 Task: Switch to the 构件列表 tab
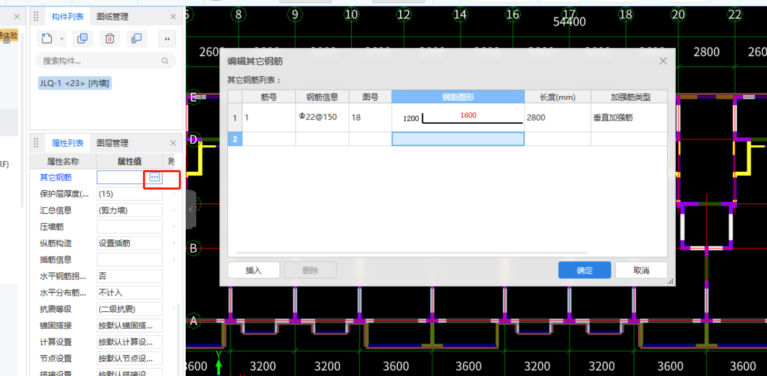(x=68, y=17)
